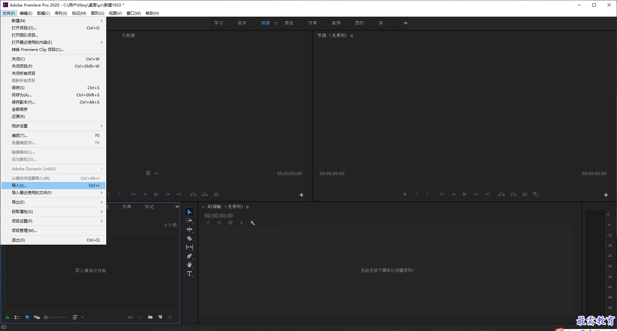Open Program monitor panel menu

click(x=352, y=36)
